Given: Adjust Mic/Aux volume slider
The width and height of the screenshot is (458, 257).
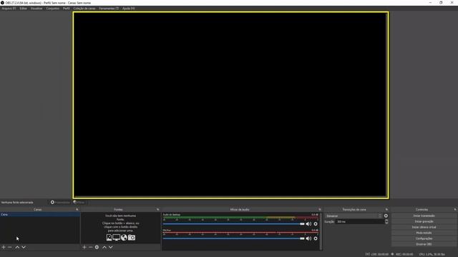Looking at the screenshot, I should tap(234, 238).
